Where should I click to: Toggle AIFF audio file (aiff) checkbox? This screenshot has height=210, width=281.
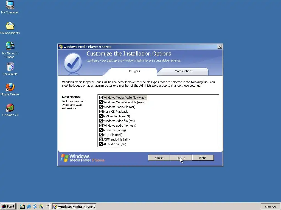(101, 139)
